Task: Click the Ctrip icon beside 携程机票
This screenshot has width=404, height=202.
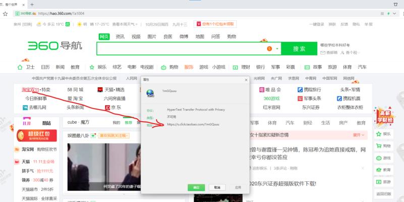Action: [x=339, y=98]
